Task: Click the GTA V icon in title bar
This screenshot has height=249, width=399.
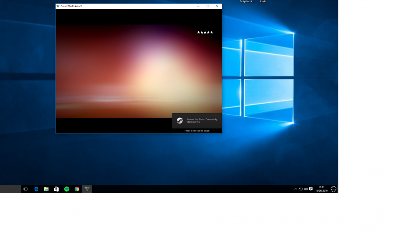Action: (x=58, y=6)
